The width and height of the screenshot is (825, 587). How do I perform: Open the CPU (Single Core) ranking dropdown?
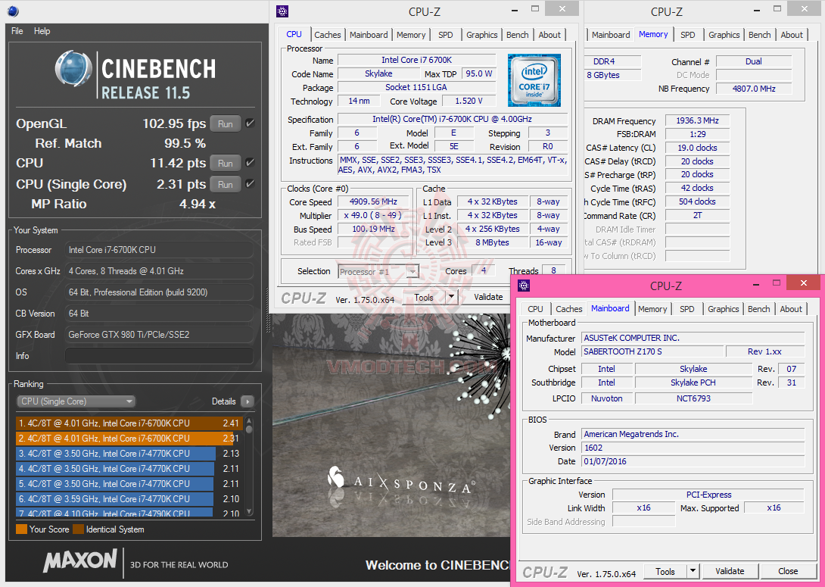coord(76,401)
